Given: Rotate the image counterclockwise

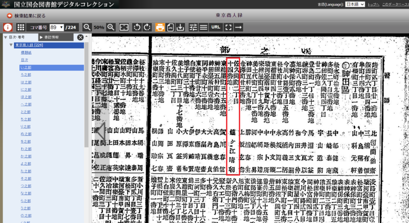Looking at the screenshot, I should click(137, 27).
